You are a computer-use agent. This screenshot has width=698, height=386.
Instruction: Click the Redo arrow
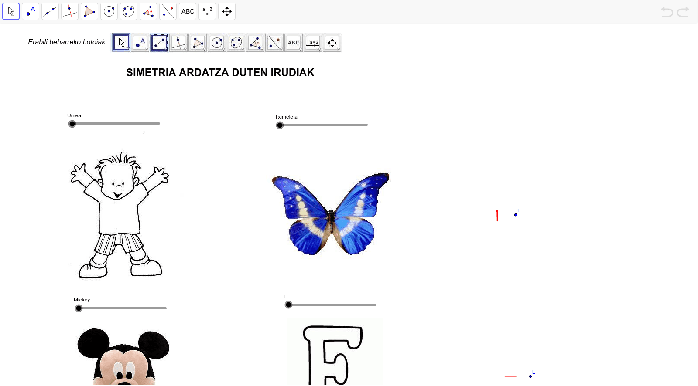(683, 12)
